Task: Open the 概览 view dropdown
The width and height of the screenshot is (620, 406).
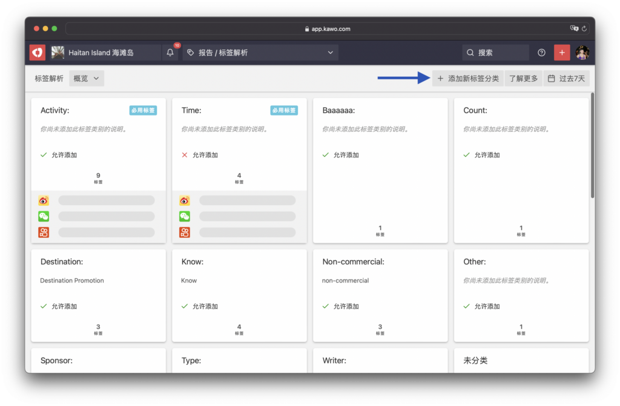Action: (x=87, y=78)
